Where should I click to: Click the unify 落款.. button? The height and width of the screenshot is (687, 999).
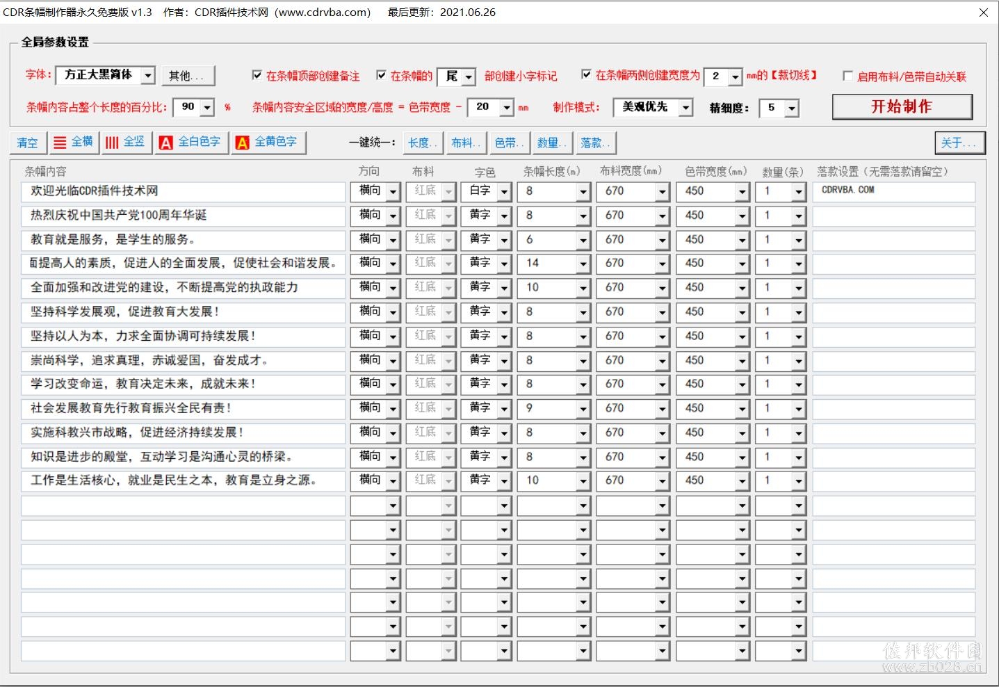tap(595, 143)
